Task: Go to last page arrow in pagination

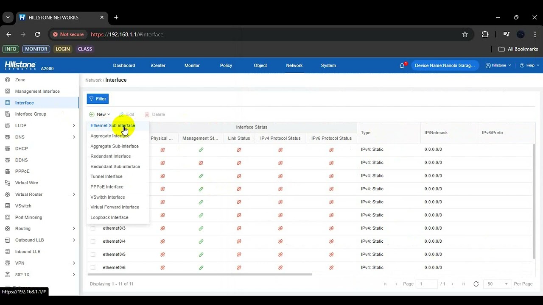Action: (463, 284)
